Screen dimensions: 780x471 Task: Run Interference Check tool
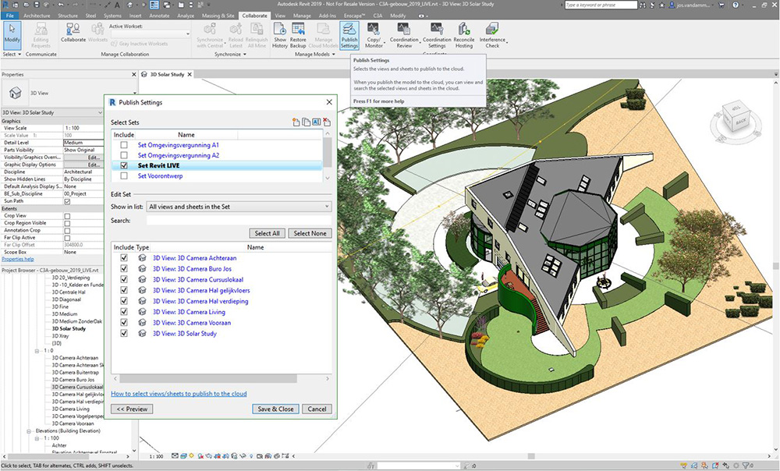pyautogui.click(x=492, y=35)
